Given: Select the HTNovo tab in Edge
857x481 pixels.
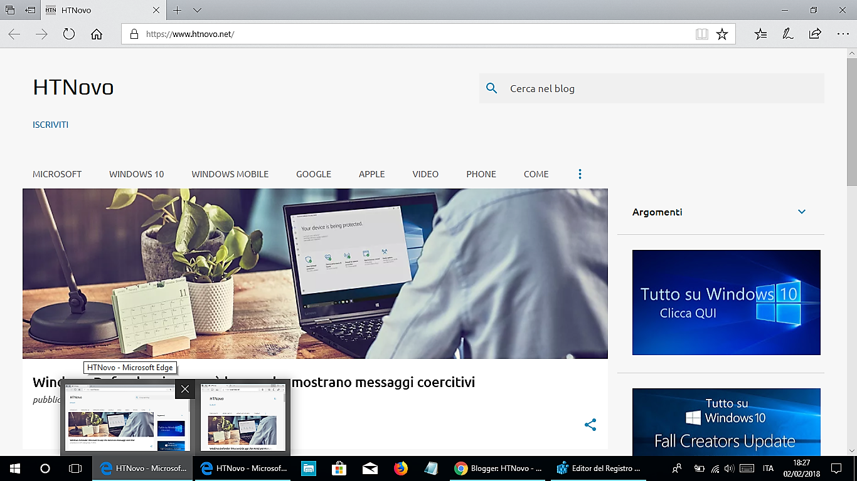Looking at the screenshot, I should (104, 10).
